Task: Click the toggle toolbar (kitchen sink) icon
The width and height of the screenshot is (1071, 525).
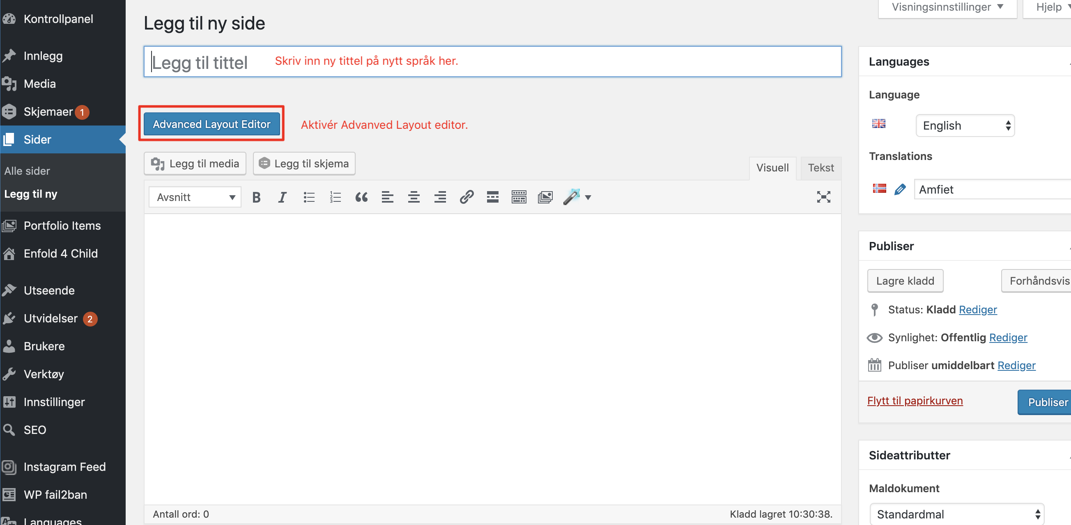Action: click(519, 197)
